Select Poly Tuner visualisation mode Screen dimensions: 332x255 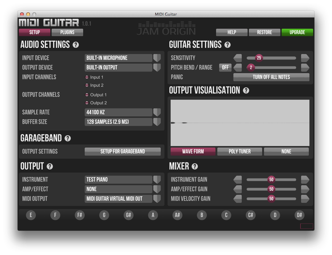240,152
